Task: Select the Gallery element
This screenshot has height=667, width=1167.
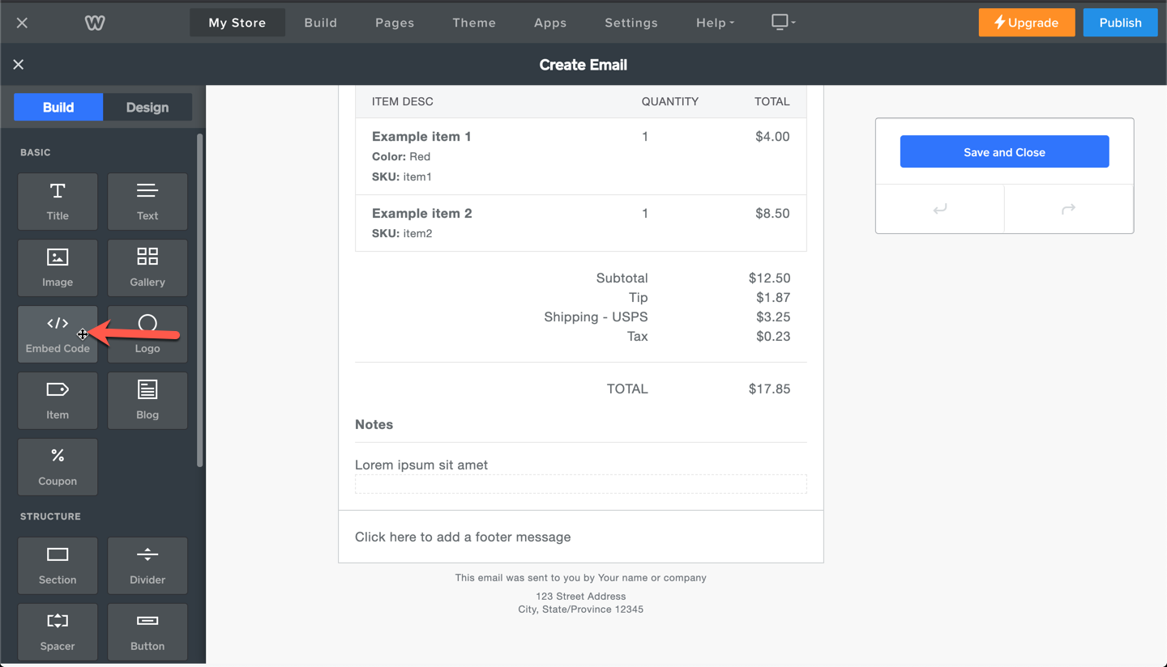Action: (x=147, y=268)
